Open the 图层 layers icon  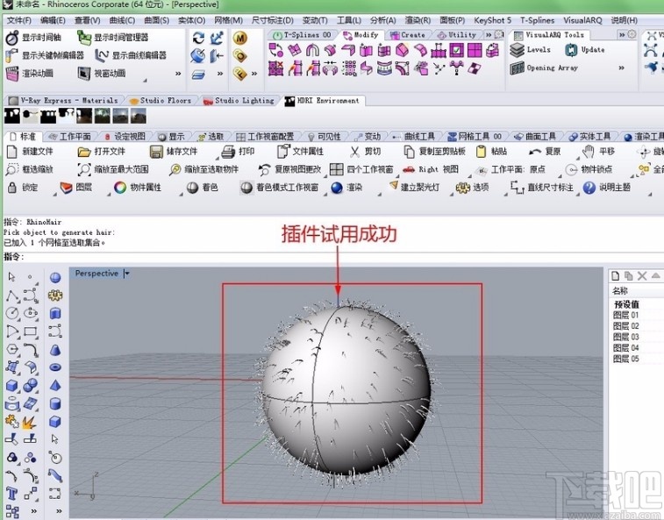tap(66, 187)
